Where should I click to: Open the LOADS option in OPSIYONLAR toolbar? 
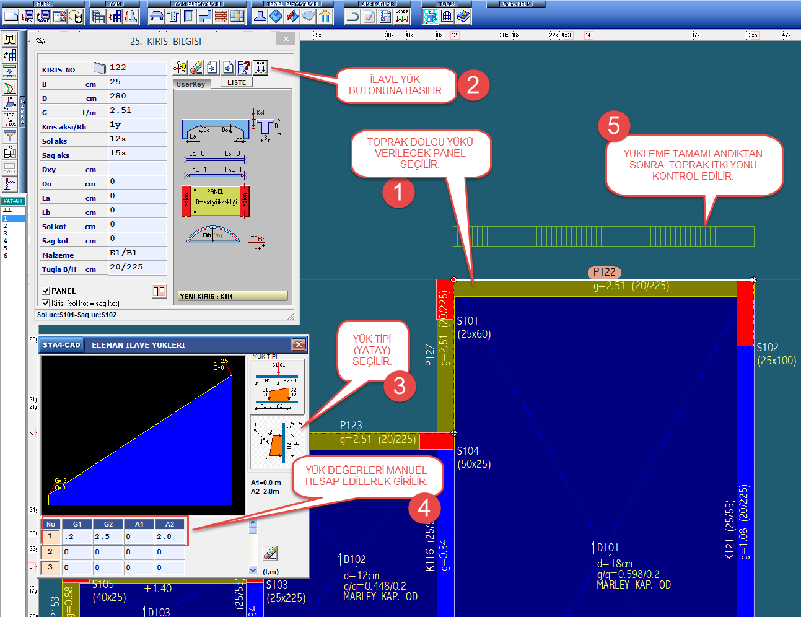pyautogui.click(x=401, y=16)
